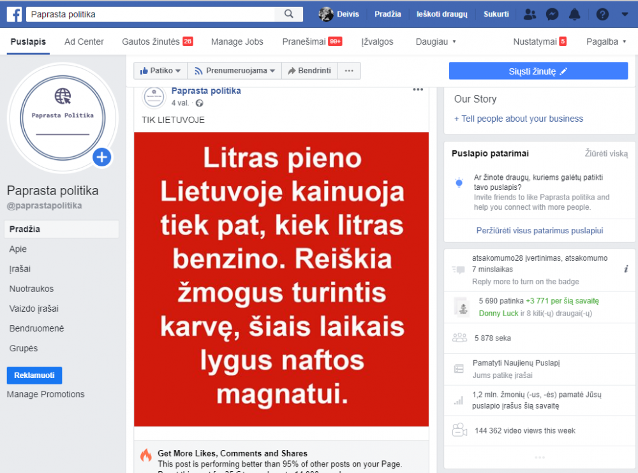Click the video camera views icon
Screen dimensions: 638x473
point(459,430)
